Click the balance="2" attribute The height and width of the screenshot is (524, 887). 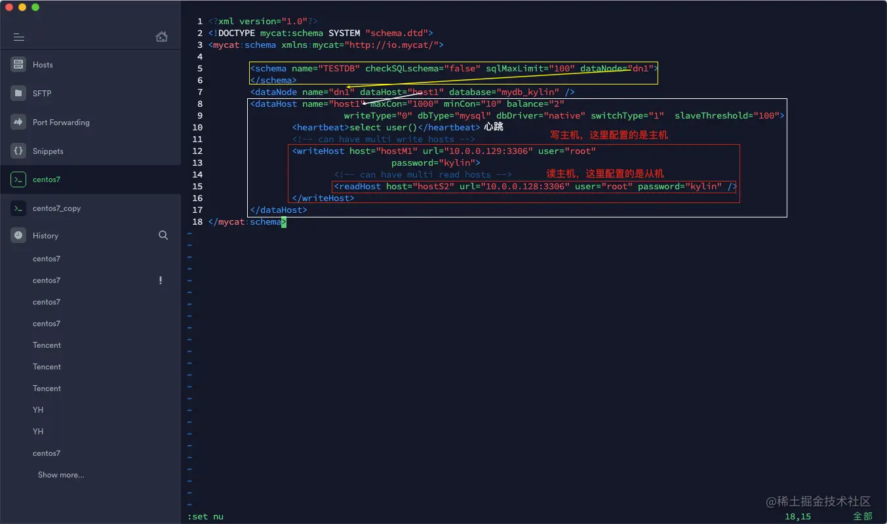(x=536, y=104)
